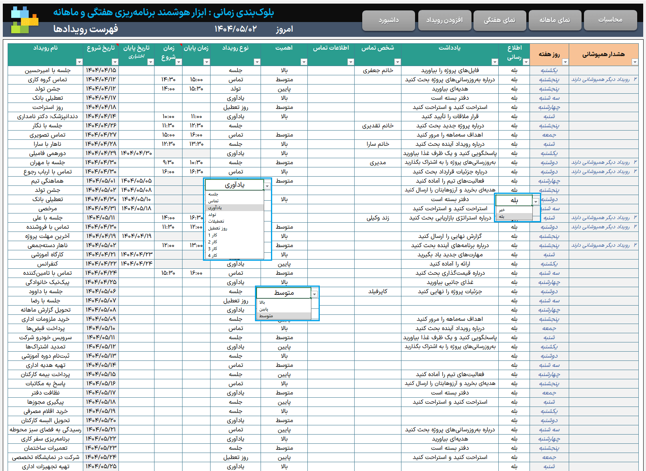Select contact person cell خانم جعفری
646x471 pixels.
pos(378,70)
